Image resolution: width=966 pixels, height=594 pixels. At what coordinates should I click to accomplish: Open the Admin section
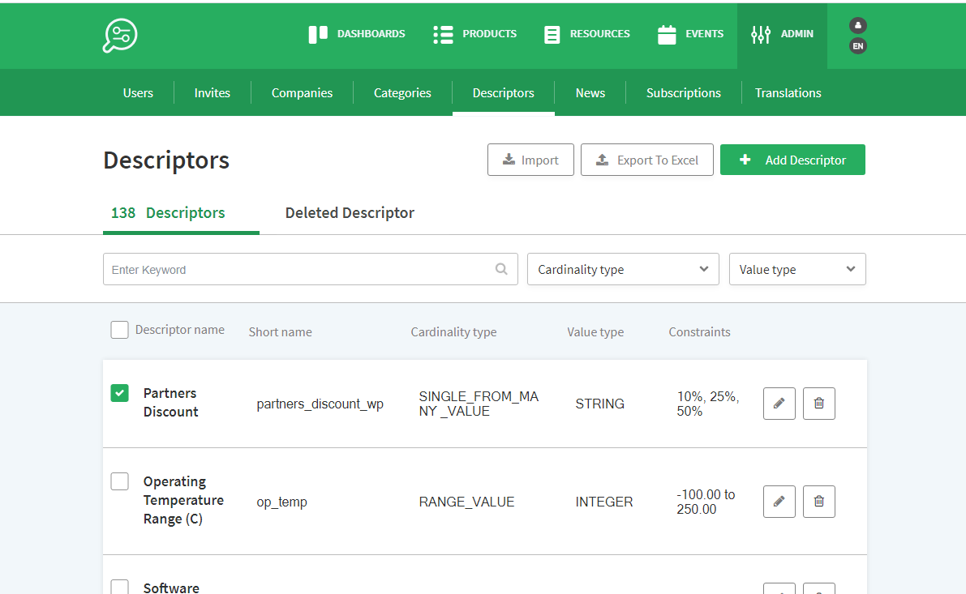[783, 34]
